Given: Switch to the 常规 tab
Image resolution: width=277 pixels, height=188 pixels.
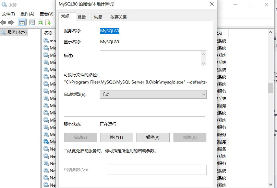Looking at the screenshot, I should point(67,16).
